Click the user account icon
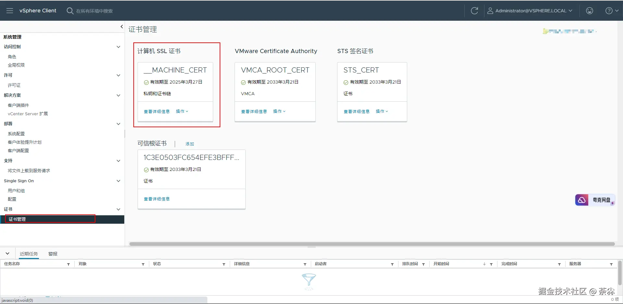 tap(490, 11)
